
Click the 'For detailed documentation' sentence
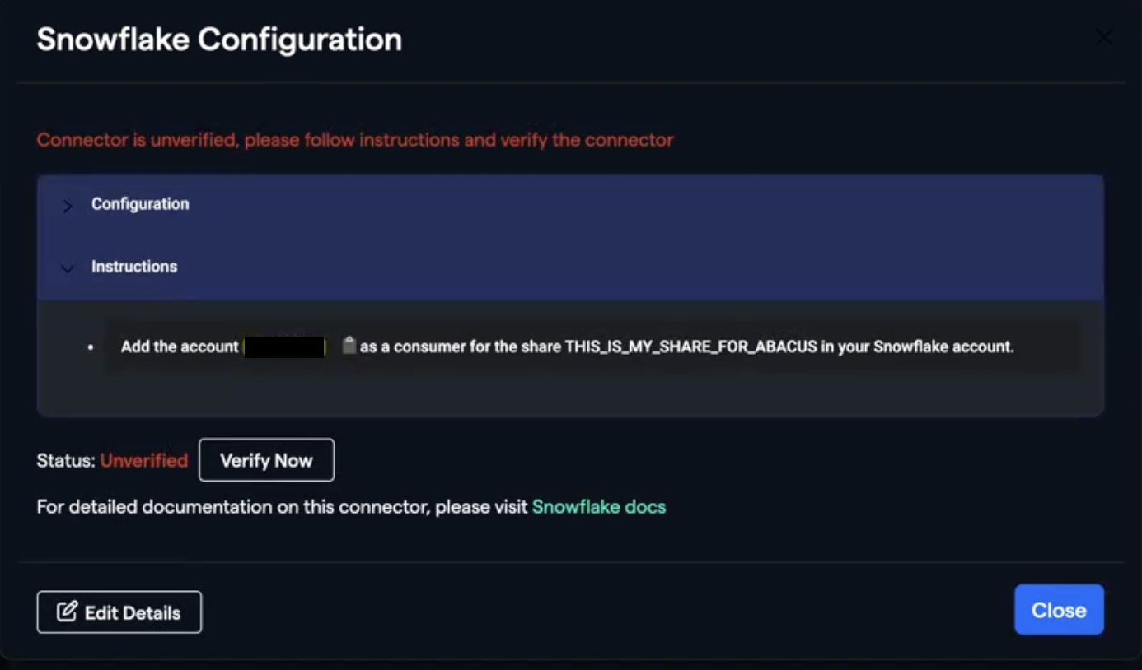tap(282, 507)
